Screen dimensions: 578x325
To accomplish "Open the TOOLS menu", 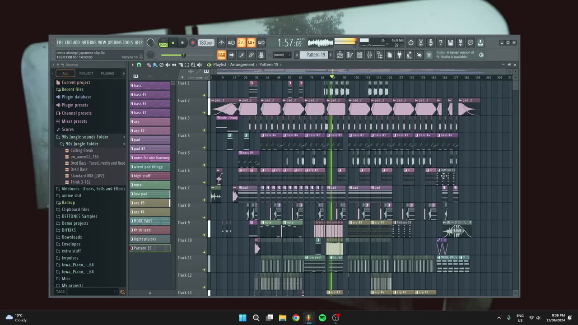I will pyautogui.click(x=128, y=42).
